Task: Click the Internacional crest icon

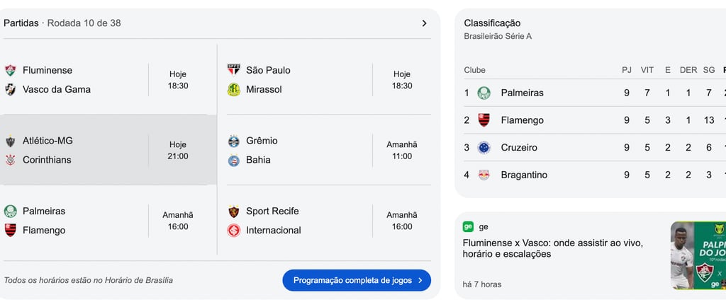Action: tap(233, 230)
